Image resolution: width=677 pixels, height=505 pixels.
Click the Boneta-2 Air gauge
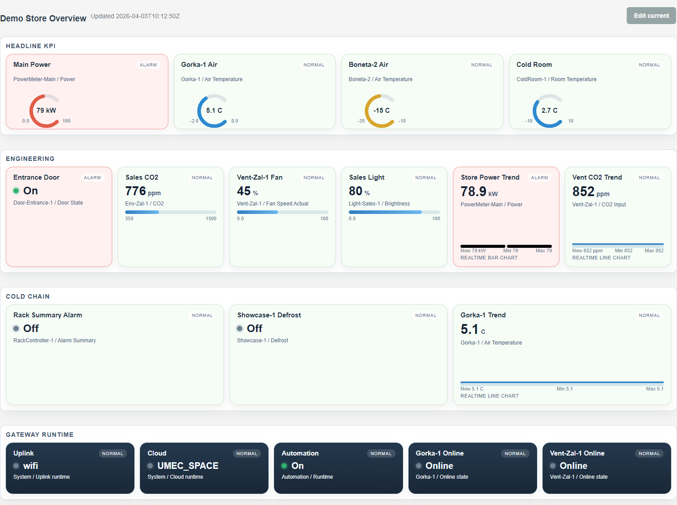click(x=381, y=110)
